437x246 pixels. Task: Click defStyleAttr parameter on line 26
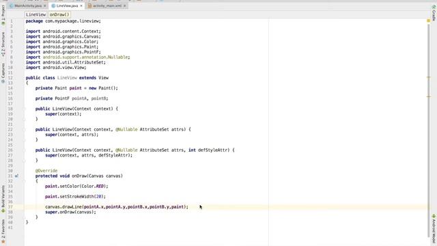(212, 150)
